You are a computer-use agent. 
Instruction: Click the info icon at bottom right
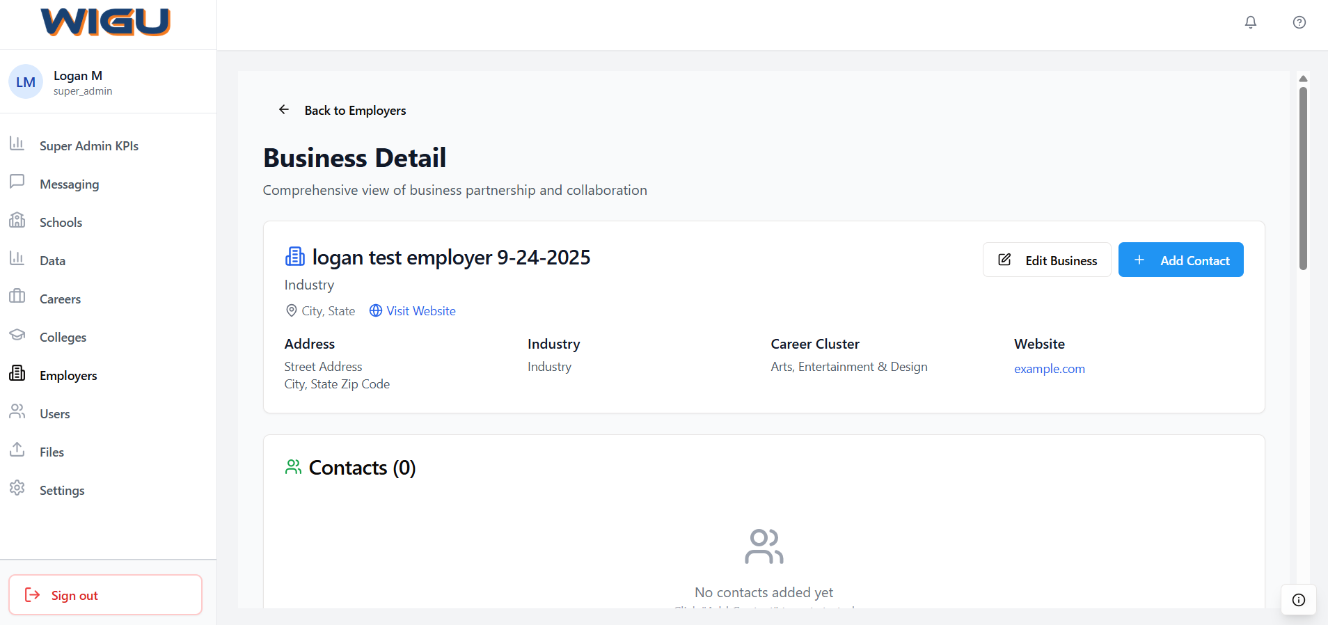[x=1298, y=600]
